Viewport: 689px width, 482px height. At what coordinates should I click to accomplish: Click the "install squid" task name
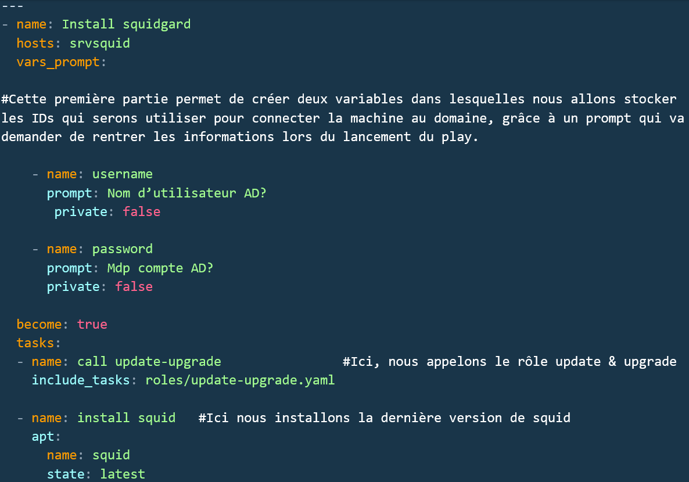(x=126, y=418)
